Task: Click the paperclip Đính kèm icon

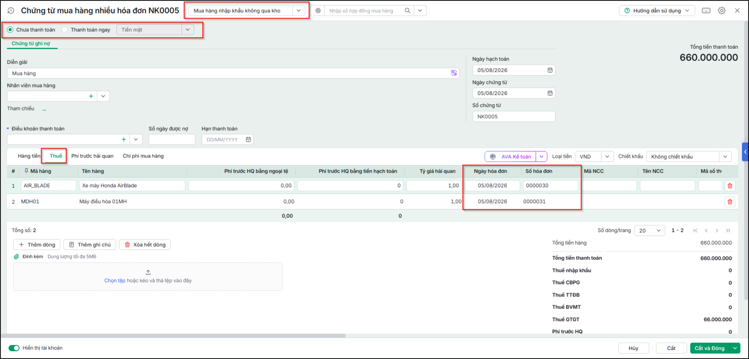Action: [16, 256]
